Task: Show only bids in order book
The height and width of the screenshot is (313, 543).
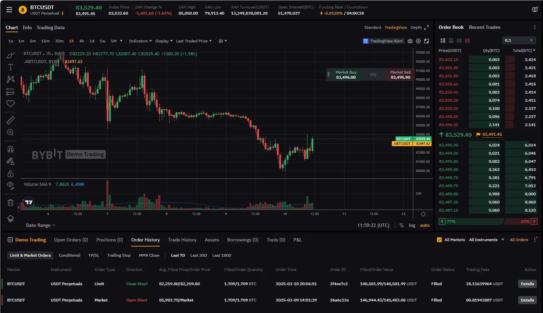Action: (x=459, y=40)
